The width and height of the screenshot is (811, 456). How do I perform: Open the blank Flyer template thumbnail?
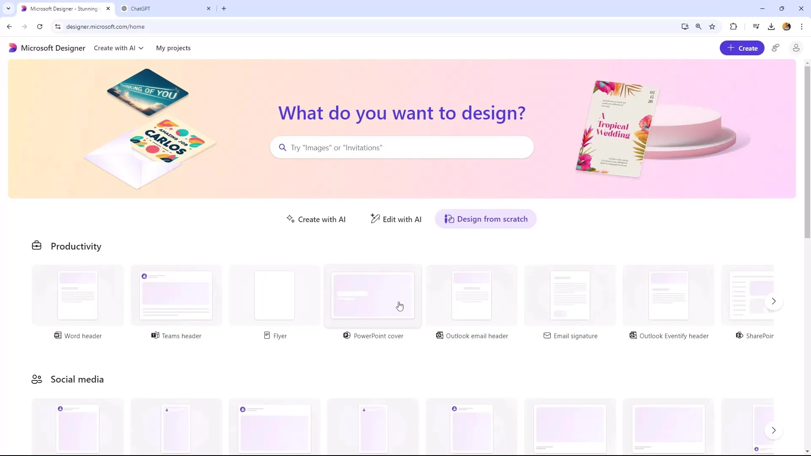coord(275,295)
